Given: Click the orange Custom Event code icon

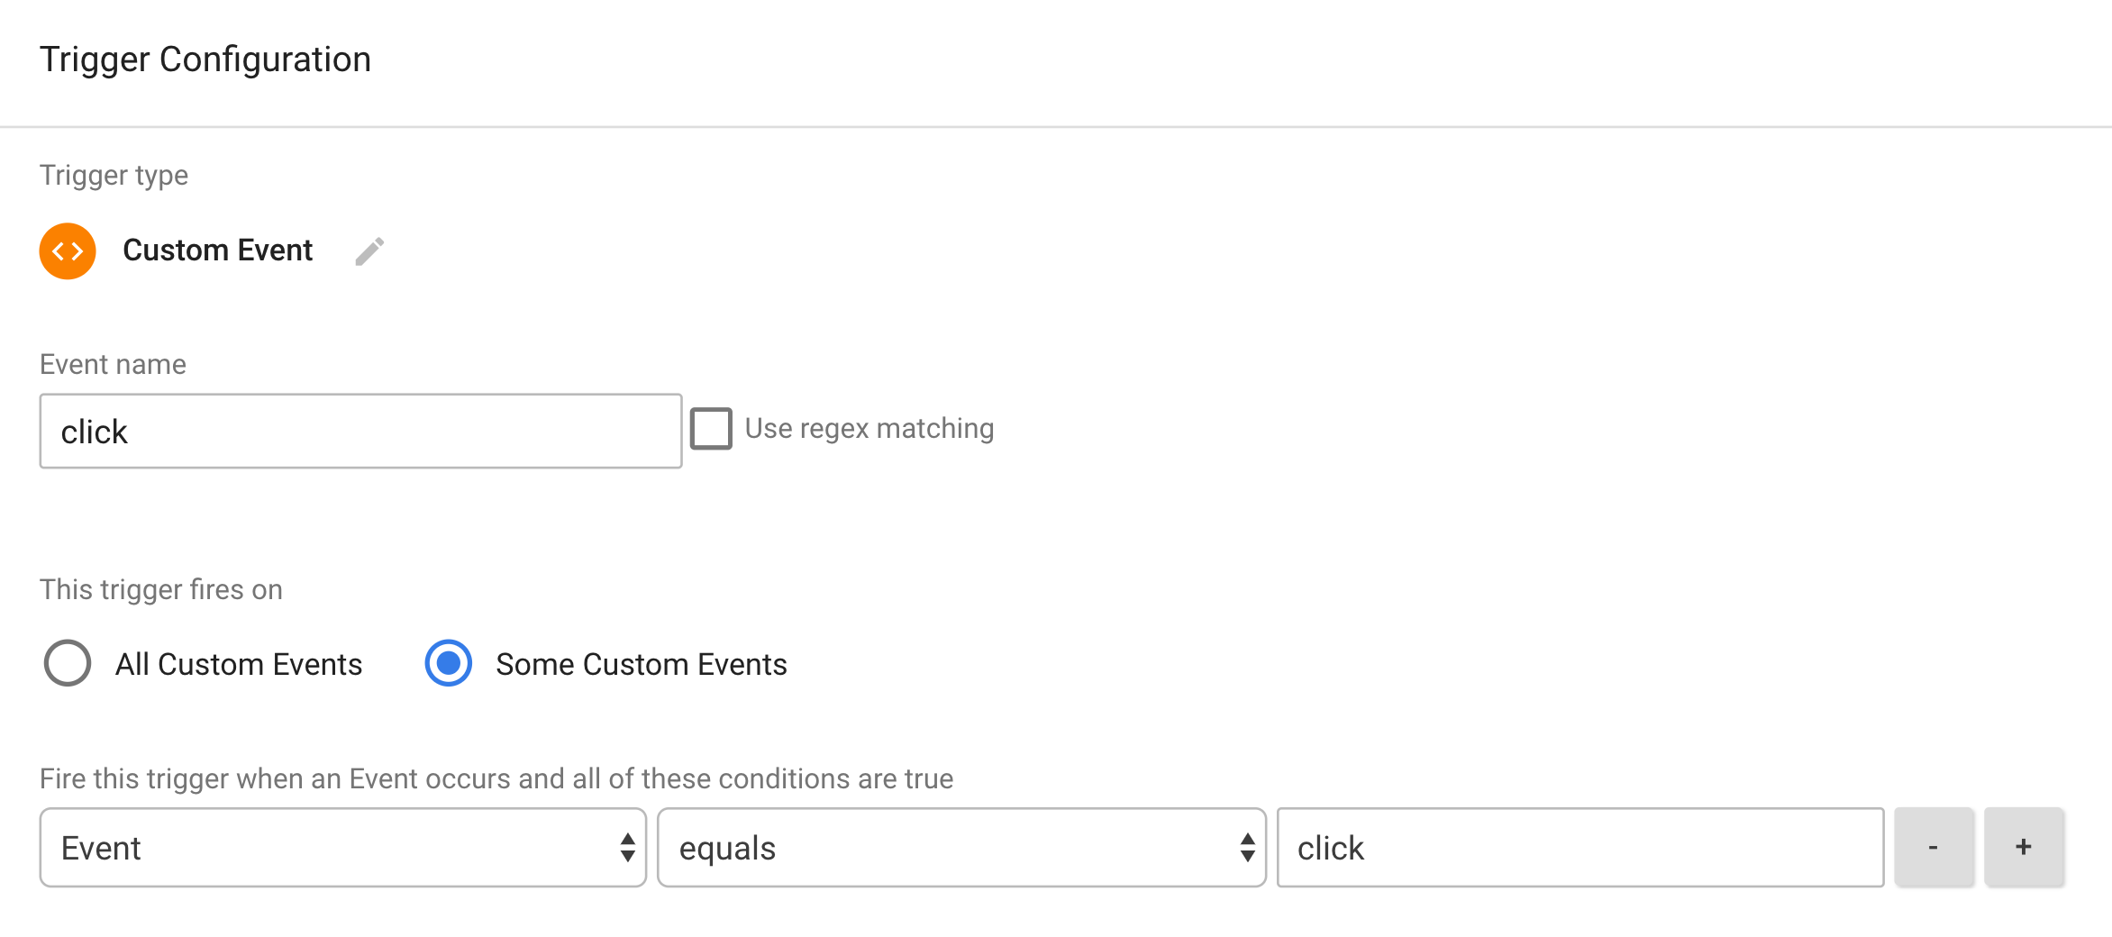Looking at the screenshot, I should coord(68,251).
